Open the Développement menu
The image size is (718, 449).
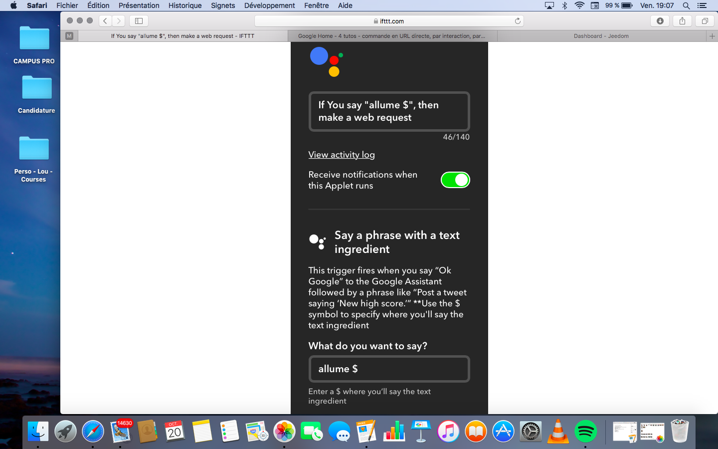point(270,5)
